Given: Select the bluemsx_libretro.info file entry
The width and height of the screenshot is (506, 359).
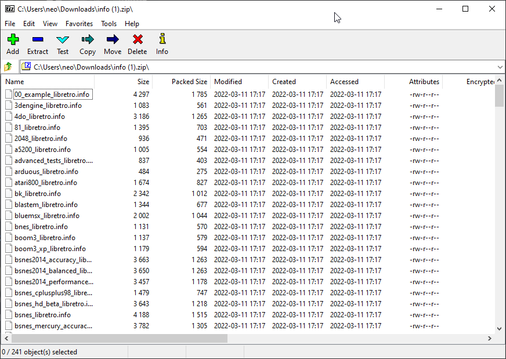Looking at the screenshot, I should point(46,216).
